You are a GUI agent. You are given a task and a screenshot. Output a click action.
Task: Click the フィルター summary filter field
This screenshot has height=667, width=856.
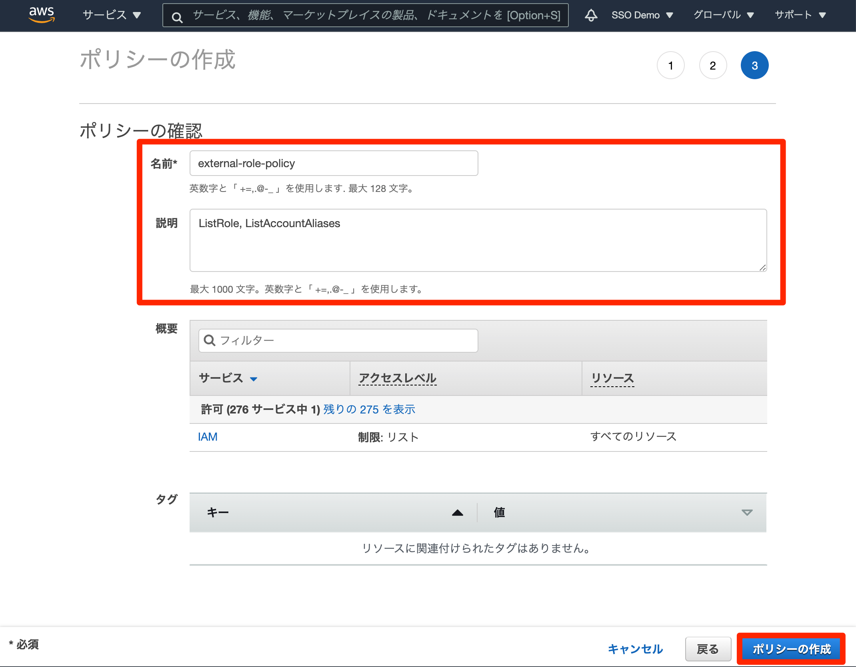[x=338, y=340]
